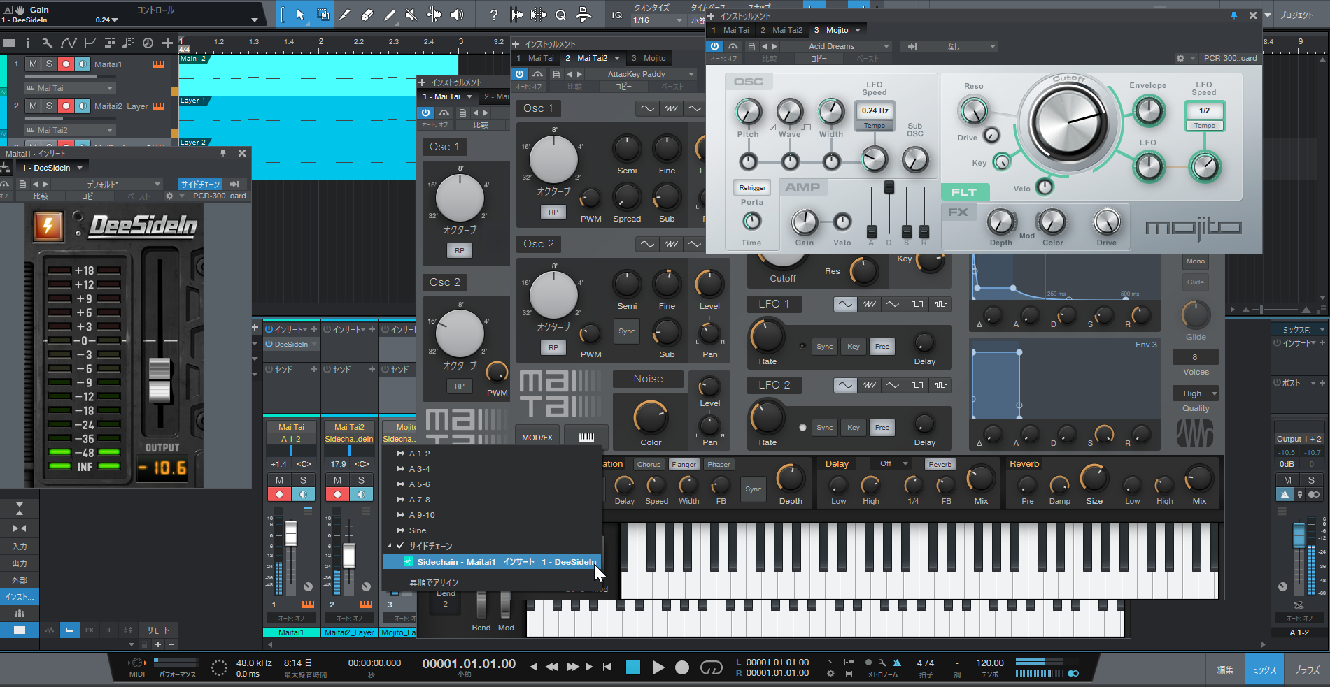Screen dimensions: 1330x687
Task: Choose Sine in the output menu
Action: pos(492,530)
